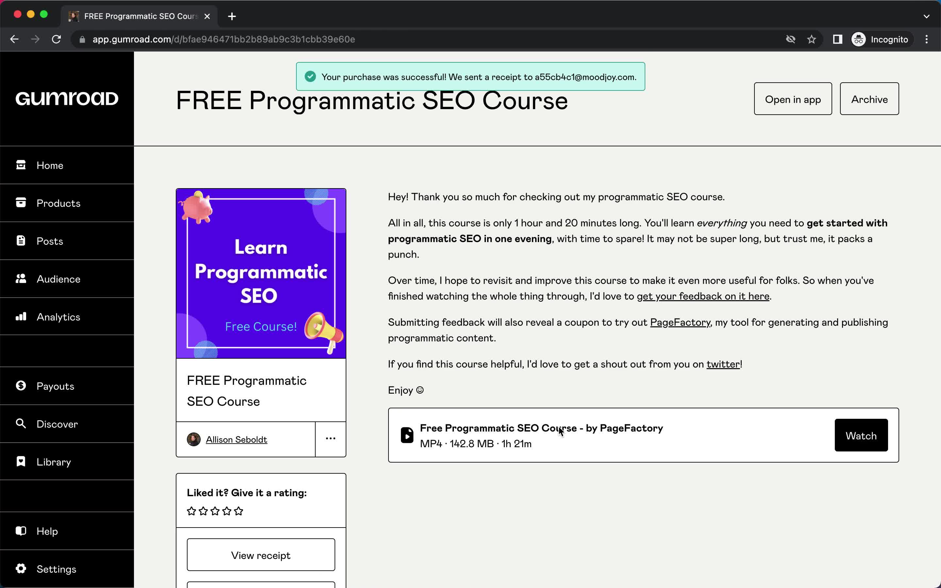Open the PageFactory link

click(680, 322)
